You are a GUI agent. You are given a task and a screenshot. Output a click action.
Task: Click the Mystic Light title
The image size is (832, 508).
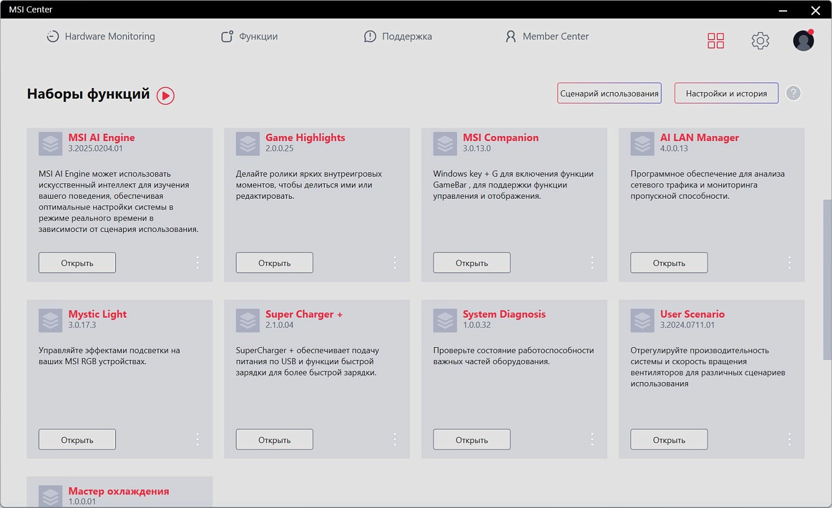pos(97,314)
